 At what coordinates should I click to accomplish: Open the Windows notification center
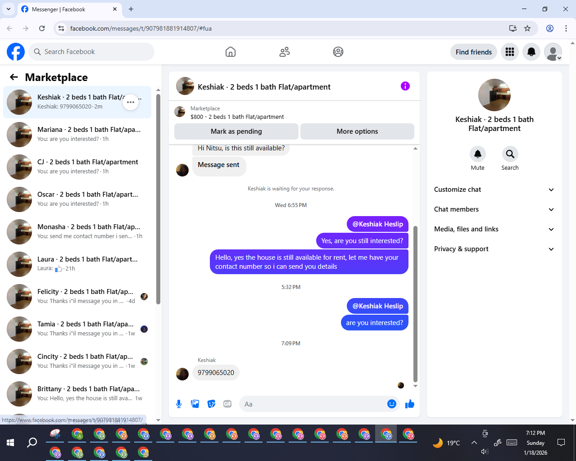click(561, 443)
